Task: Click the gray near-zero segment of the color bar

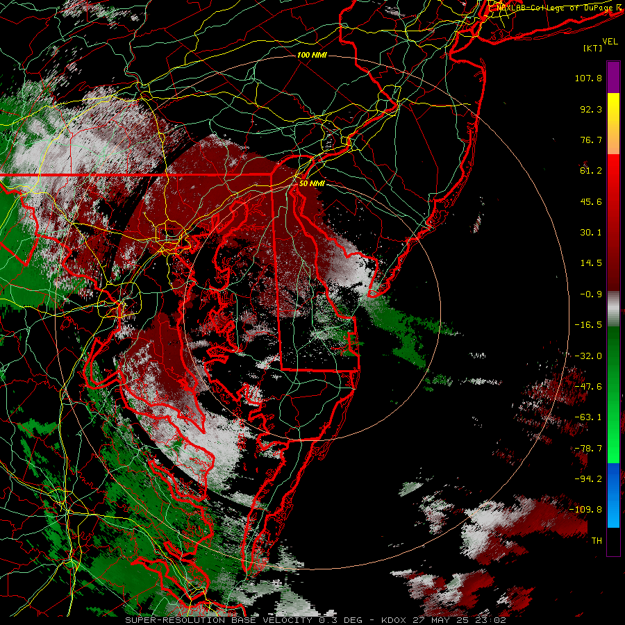Action: click(613, 309)
